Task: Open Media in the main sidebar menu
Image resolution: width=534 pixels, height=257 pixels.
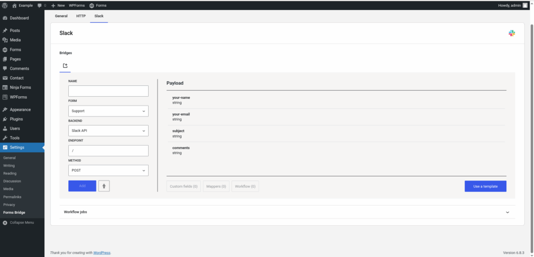Action: [22, 40]
